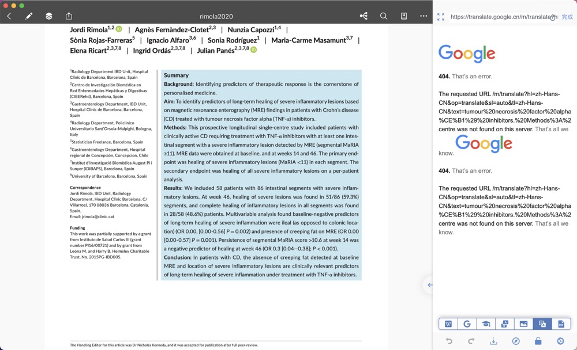Image resolution: width=577 pixels, height=350 pixels.
Task: Switch to the Scholar graduation cap tab
Action: [486, 324]
